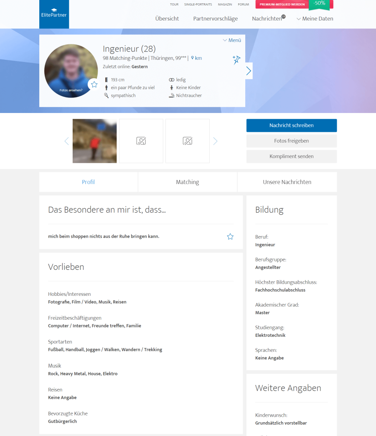The image size is (376, 436).
Task: Open the Magazin link
Action: tap(225, 5)
